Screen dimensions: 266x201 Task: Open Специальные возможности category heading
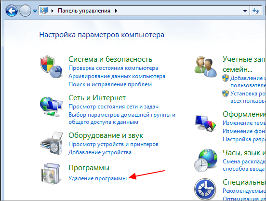point(244,182)
